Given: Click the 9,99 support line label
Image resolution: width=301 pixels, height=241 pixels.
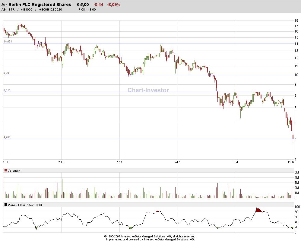Looking at the screenshot, I should point(6,73).
